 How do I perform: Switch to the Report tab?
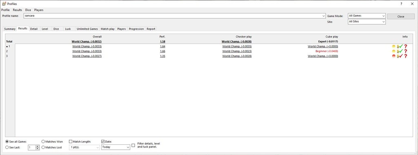151,29
